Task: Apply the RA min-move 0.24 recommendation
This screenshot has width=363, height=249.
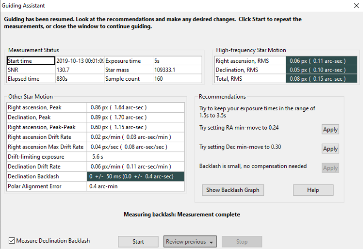Action: (330, 130)
